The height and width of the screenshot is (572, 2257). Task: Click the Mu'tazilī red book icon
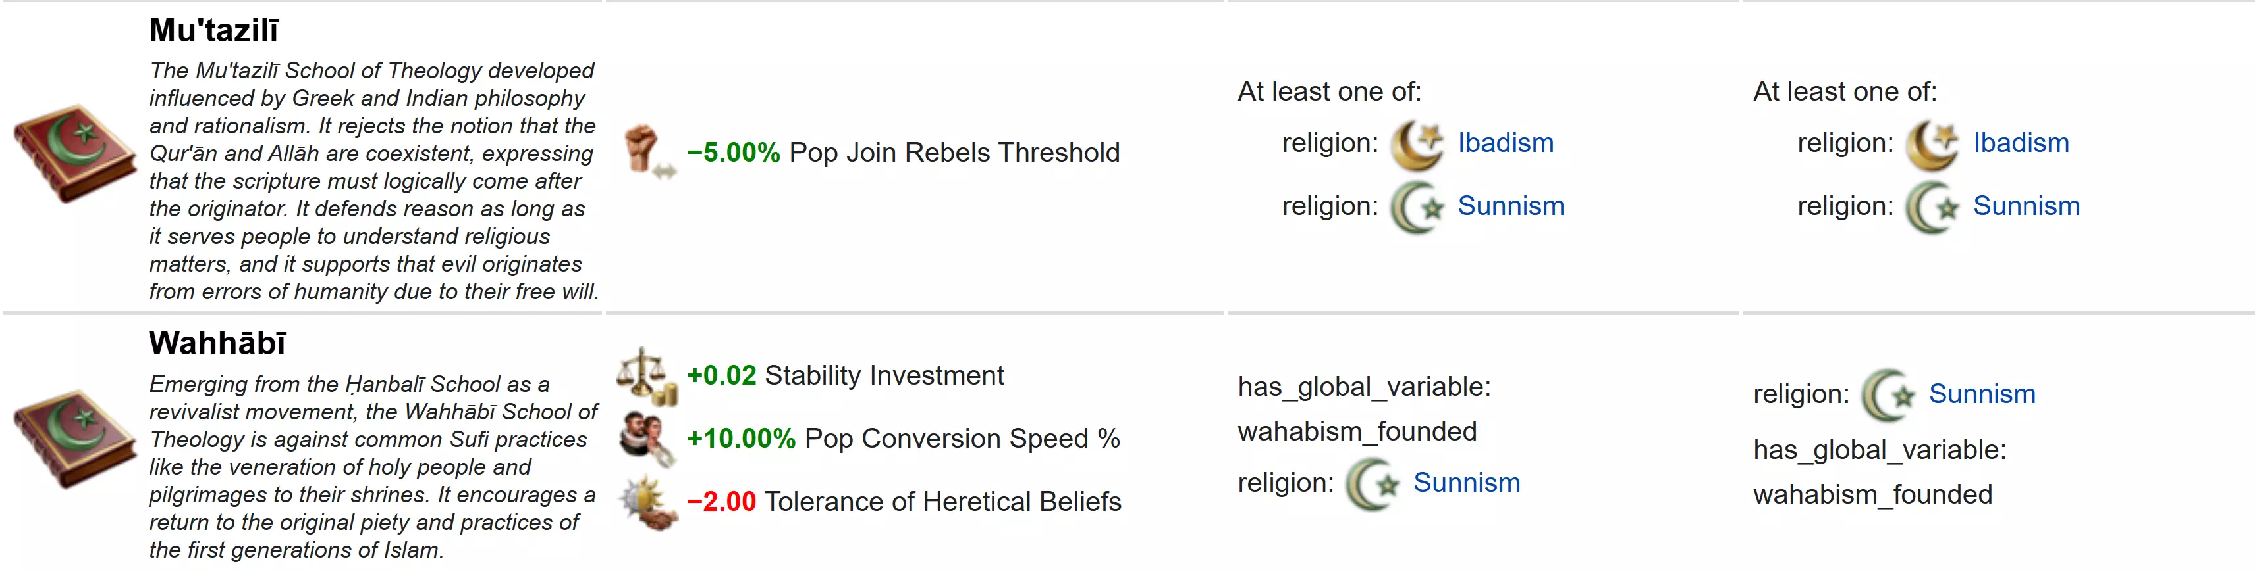[x=74, y=154]
